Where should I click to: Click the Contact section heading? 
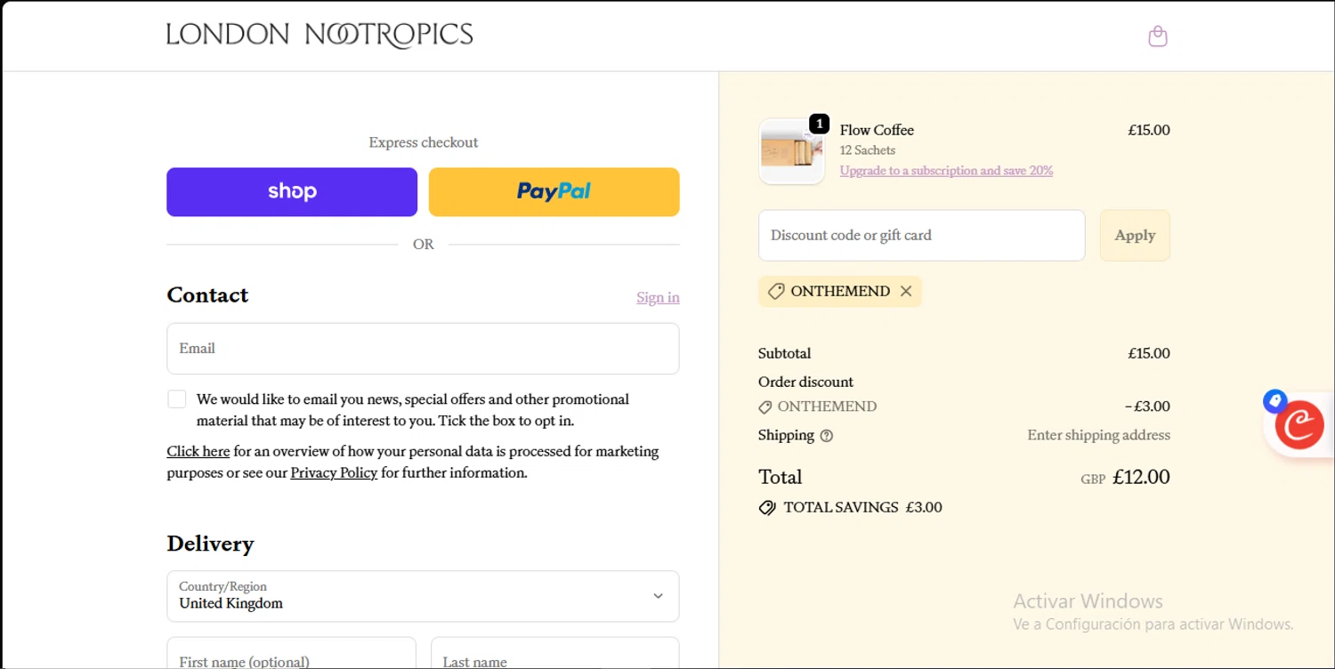207,295
